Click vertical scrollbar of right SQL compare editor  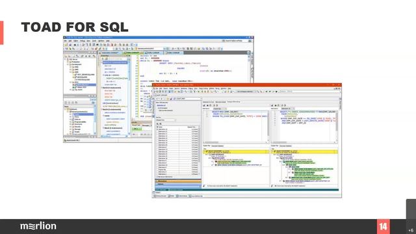coord(337,126)
